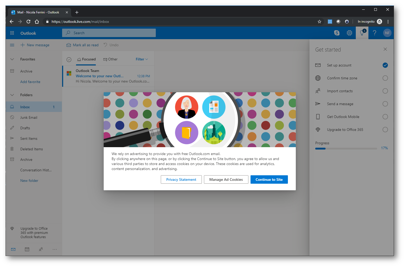405x267 pixels.
Task: Check the Confirm time zone circle
Action: pos(385,78)
